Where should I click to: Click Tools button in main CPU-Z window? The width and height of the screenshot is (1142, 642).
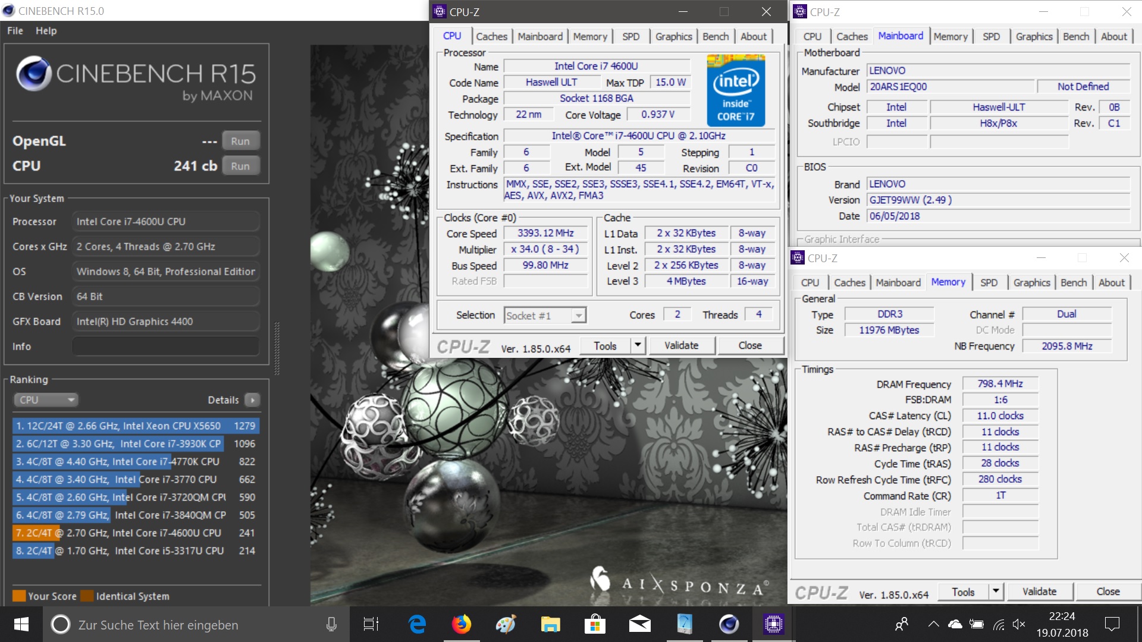pyautogui.click(x=605, y=345)
